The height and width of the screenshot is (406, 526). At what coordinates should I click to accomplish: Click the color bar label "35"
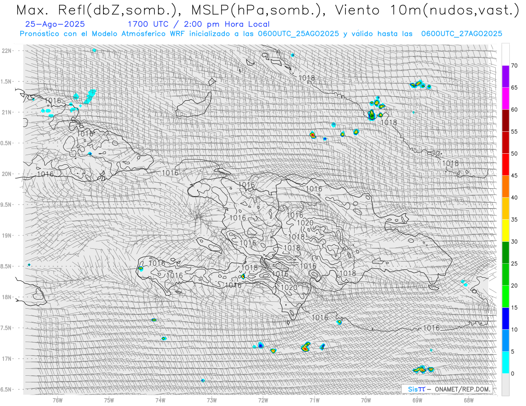514,219
